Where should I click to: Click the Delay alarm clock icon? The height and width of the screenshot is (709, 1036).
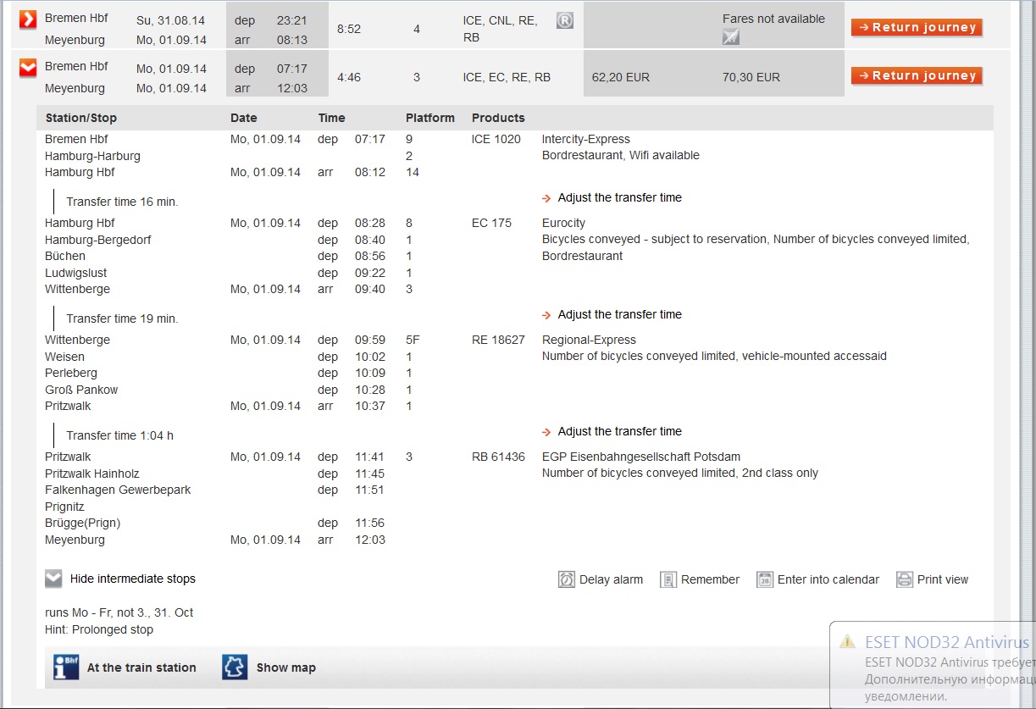coord(567,579)
